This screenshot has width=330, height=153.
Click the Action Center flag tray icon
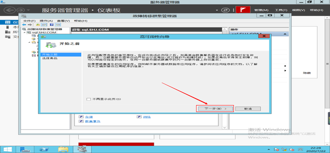tap(277, 150)
